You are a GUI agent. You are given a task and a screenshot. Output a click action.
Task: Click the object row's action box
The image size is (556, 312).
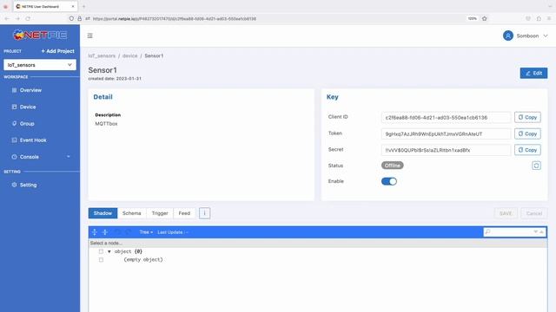pos(101,251)
